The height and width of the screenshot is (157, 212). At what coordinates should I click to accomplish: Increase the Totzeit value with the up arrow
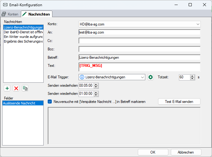coord(192,76)
